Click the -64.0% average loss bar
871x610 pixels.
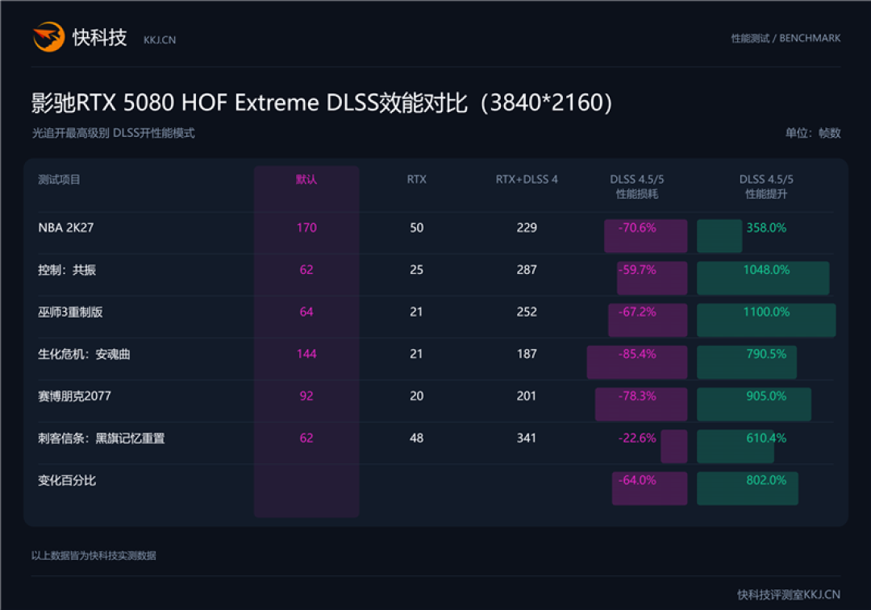[x=649, y=488]
